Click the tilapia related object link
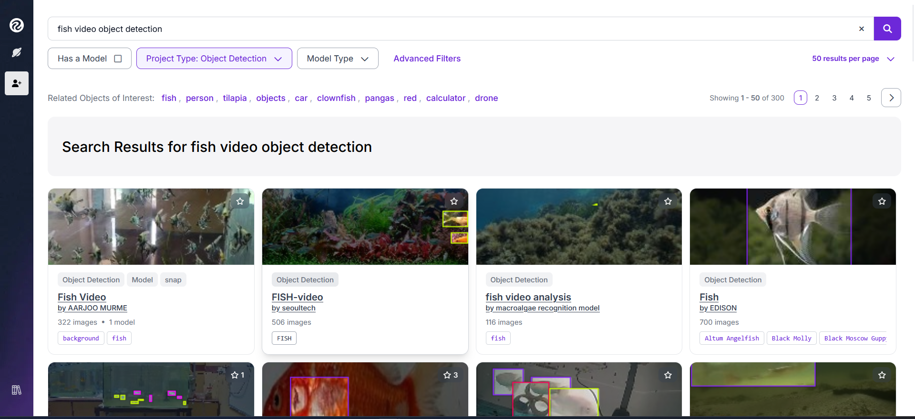The height and width of the screenshot is (419, 915). tap(235, 98)
